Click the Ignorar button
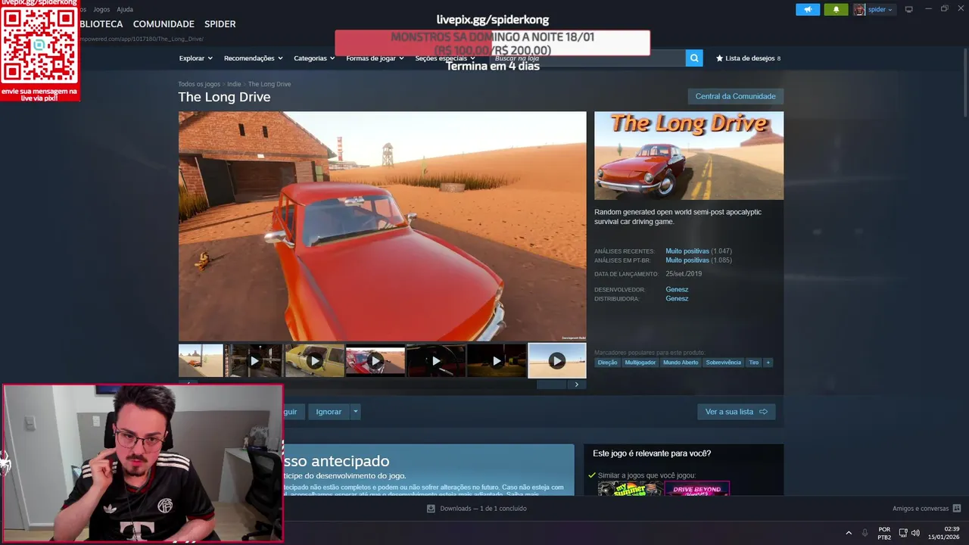This screenshot has width=969, height=545. (x=329, y=412)
